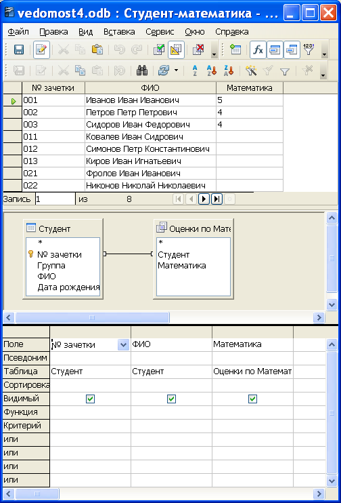Sort ascending with the A-Z arrow icon
Image resolution: width=341 pixels, height=503 pixels.
point(211,71)
